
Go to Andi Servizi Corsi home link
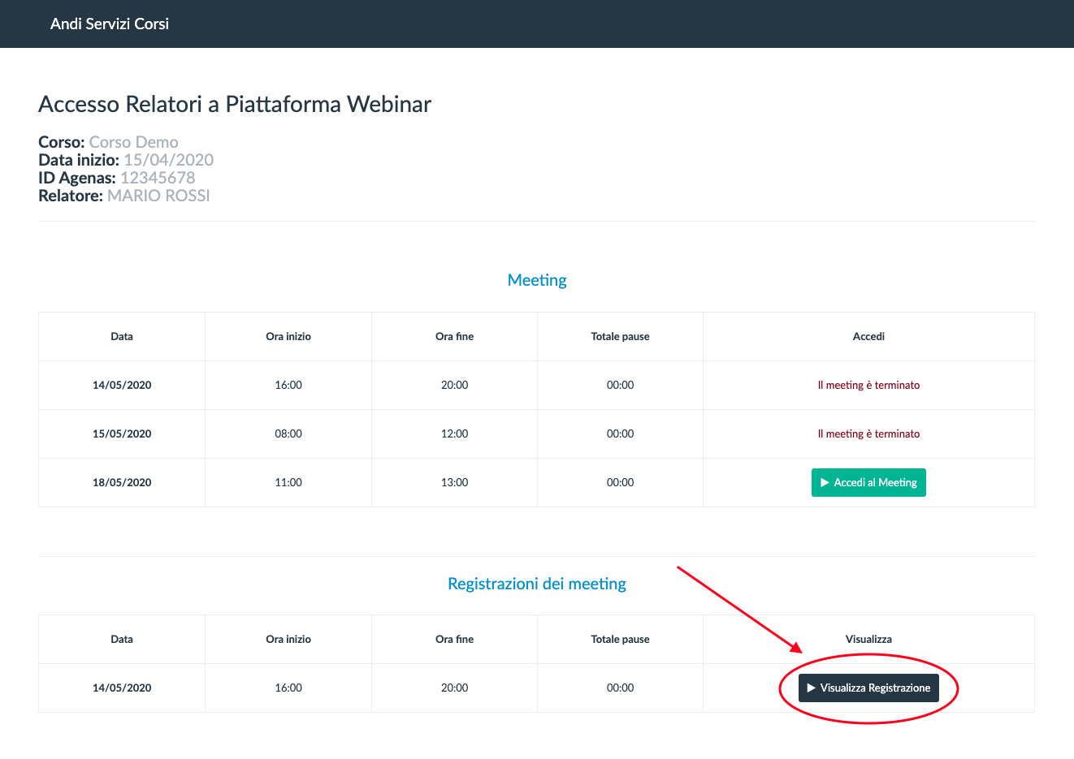(x=110, y=24)
